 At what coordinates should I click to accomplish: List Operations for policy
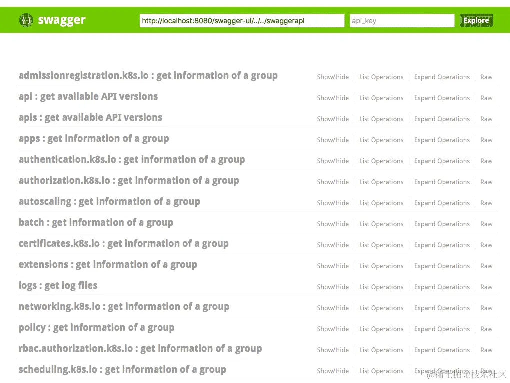coord(381,329)
